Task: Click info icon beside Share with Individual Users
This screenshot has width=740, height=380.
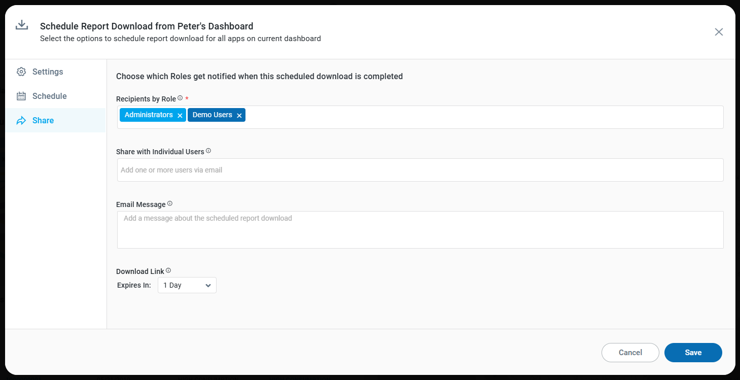Action: pos(208,151)
